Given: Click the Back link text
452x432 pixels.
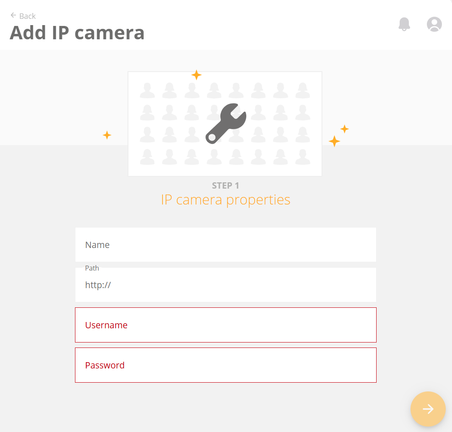Looking at the screenshot, I should [x=27, y=16].
